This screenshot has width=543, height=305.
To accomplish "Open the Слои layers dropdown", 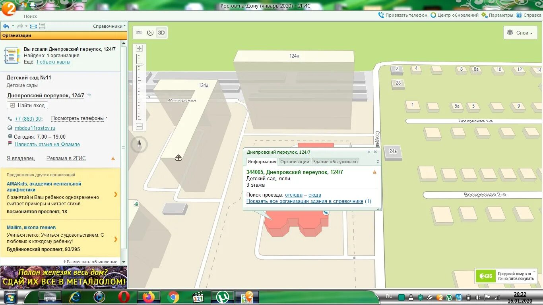I will tap(520, 33).
